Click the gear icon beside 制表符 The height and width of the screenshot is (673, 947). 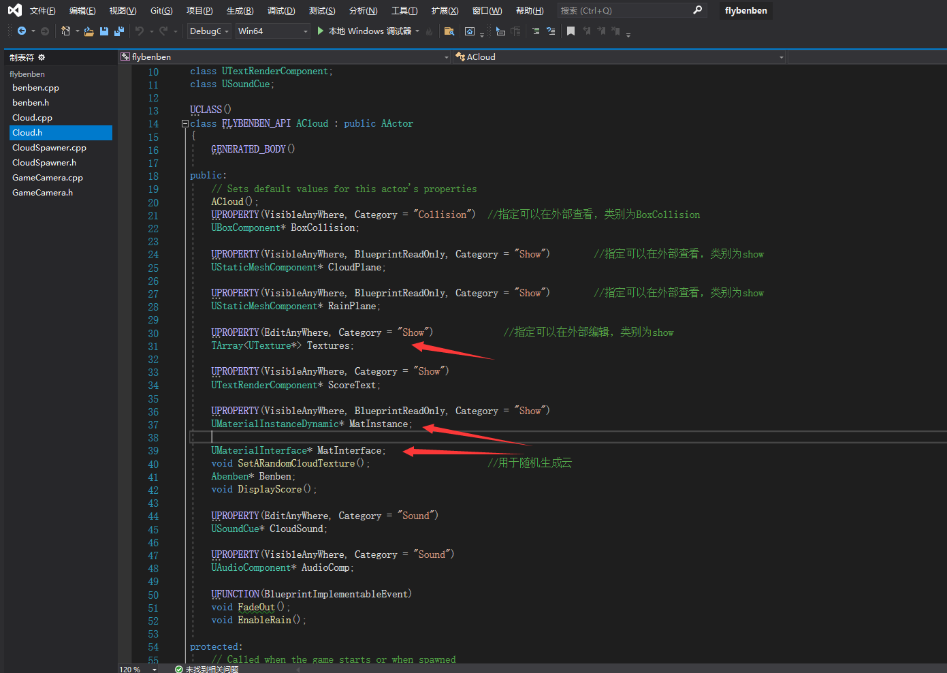pos(42,58)
